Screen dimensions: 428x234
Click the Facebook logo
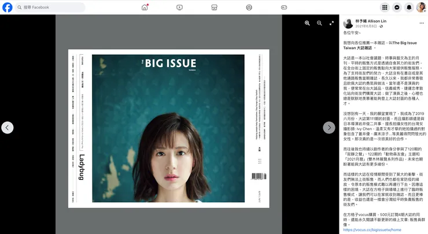point(8,8)
